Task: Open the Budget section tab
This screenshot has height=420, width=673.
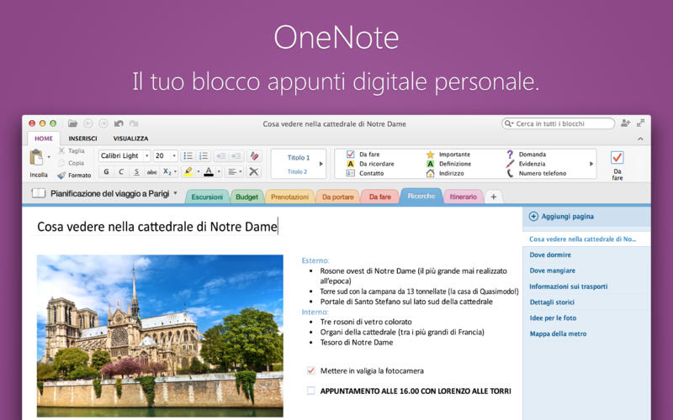Action: (x=246, y=197)
